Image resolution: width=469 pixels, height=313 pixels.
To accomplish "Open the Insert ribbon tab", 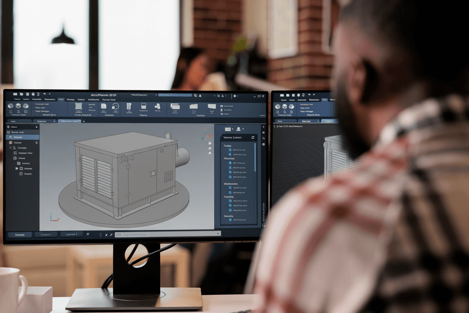I will click(x=26, y=99).
